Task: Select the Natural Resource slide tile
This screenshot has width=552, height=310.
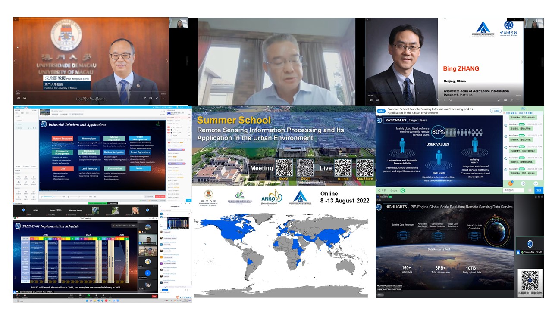Action: coord(63,139)
